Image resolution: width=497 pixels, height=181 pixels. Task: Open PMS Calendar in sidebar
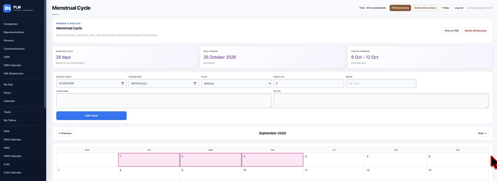pos(12,140)
